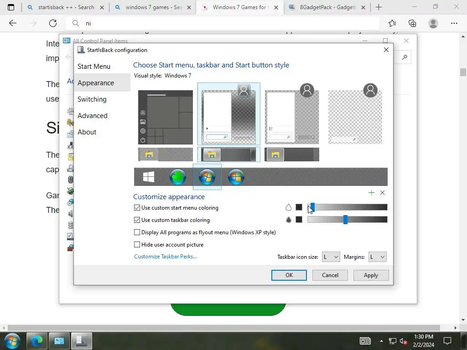Image resolution: width=467 pixels, height=350 pixels.
Task: Open Margins dropdown
Action: click(377, 257)
